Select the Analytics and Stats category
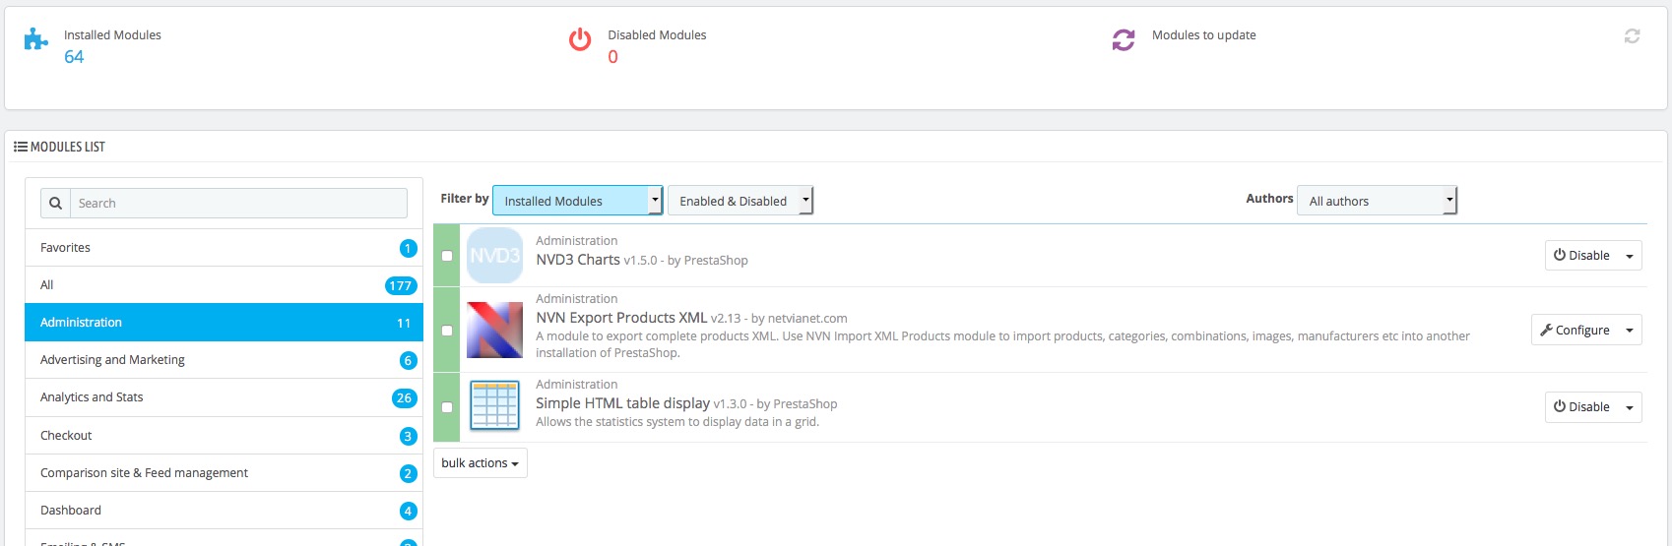 224,397
